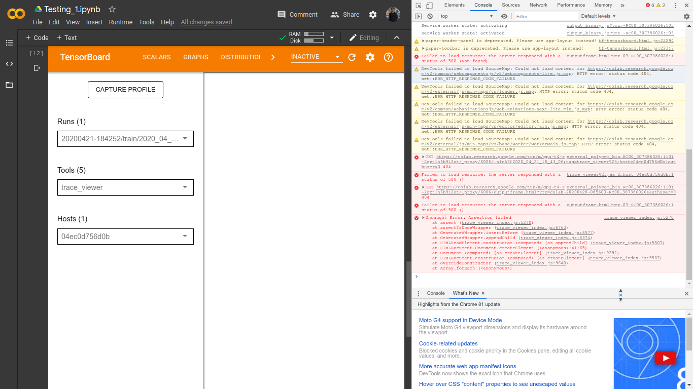Click the red error count badge 6
The width and height of the screenshot is (693, 389).
click(x=650, y=5)
